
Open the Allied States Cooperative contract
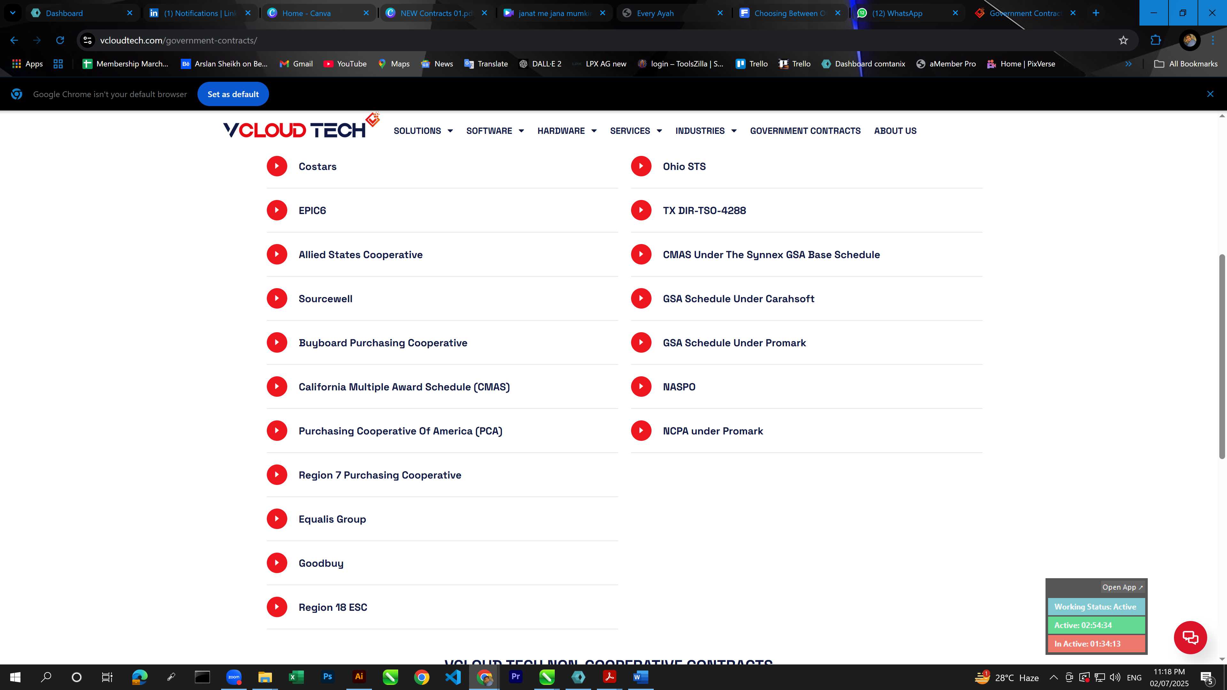click(x=360, y=254)
